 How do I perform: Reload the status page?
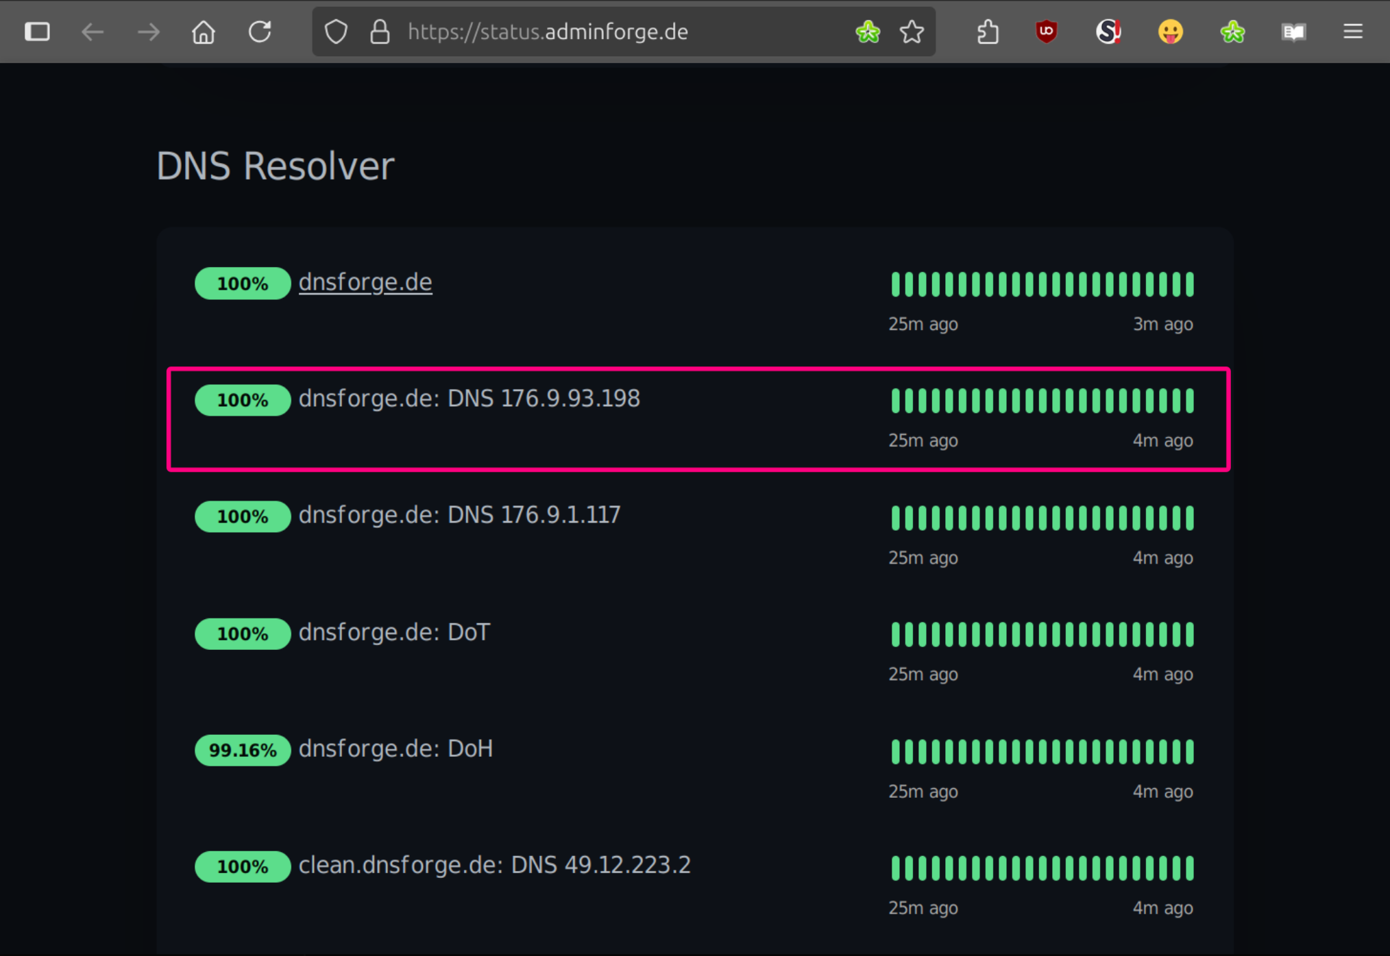[260, 32]
